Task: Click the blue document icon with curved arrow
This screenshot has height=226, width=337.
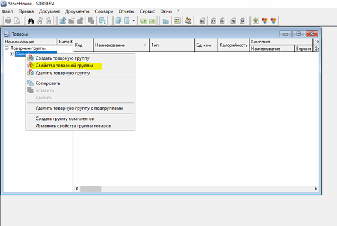Action: (102, 20)
